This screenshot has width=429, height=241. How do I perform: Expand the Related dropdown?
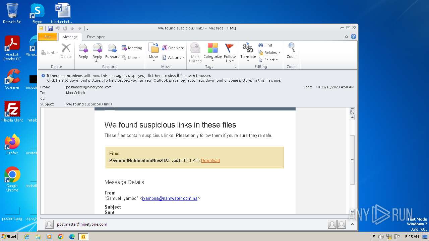point(269,53)
